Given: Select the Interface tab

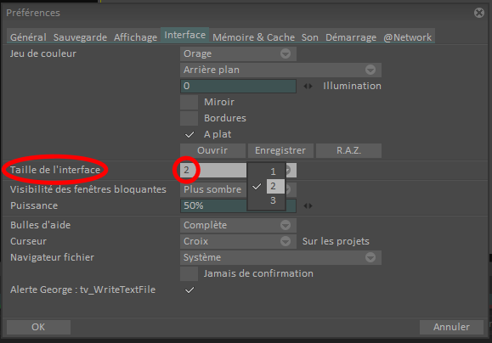Looking at the screenshot, I should (184, 35).
